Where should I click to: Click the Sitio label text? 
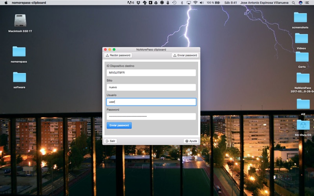(x=110, y=80)
